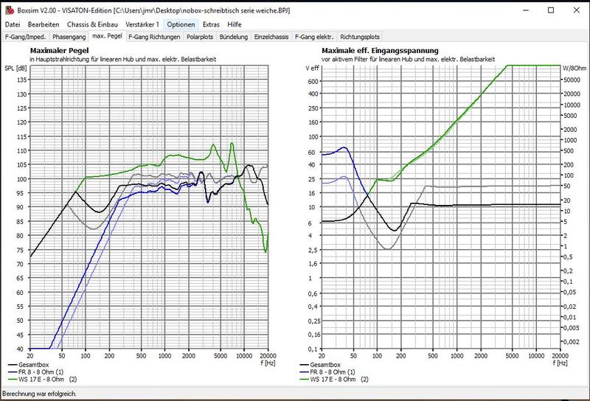Viewport: 590px width, 401px height.
Task: Open the Hilfe menu
Action: (x=235, y=24)
